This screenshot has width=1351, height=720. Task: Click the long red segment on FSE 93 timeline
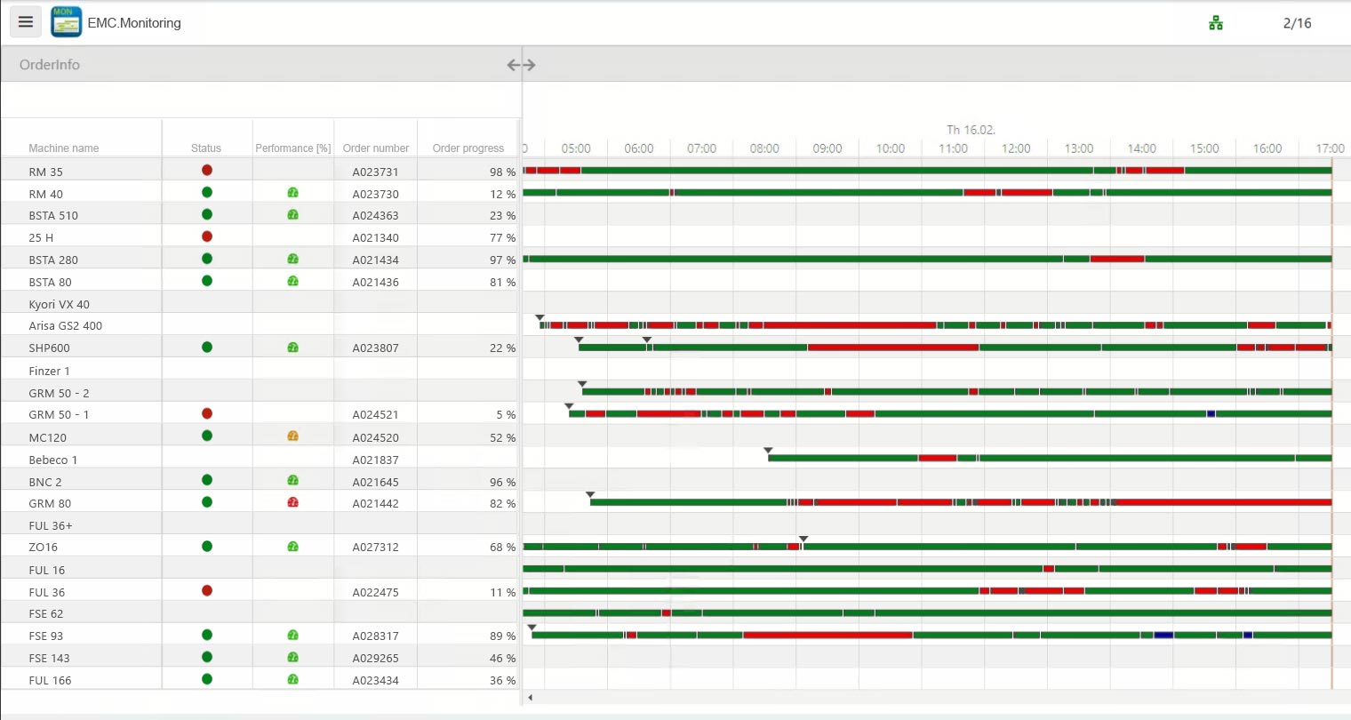click(x=827, y=635)
